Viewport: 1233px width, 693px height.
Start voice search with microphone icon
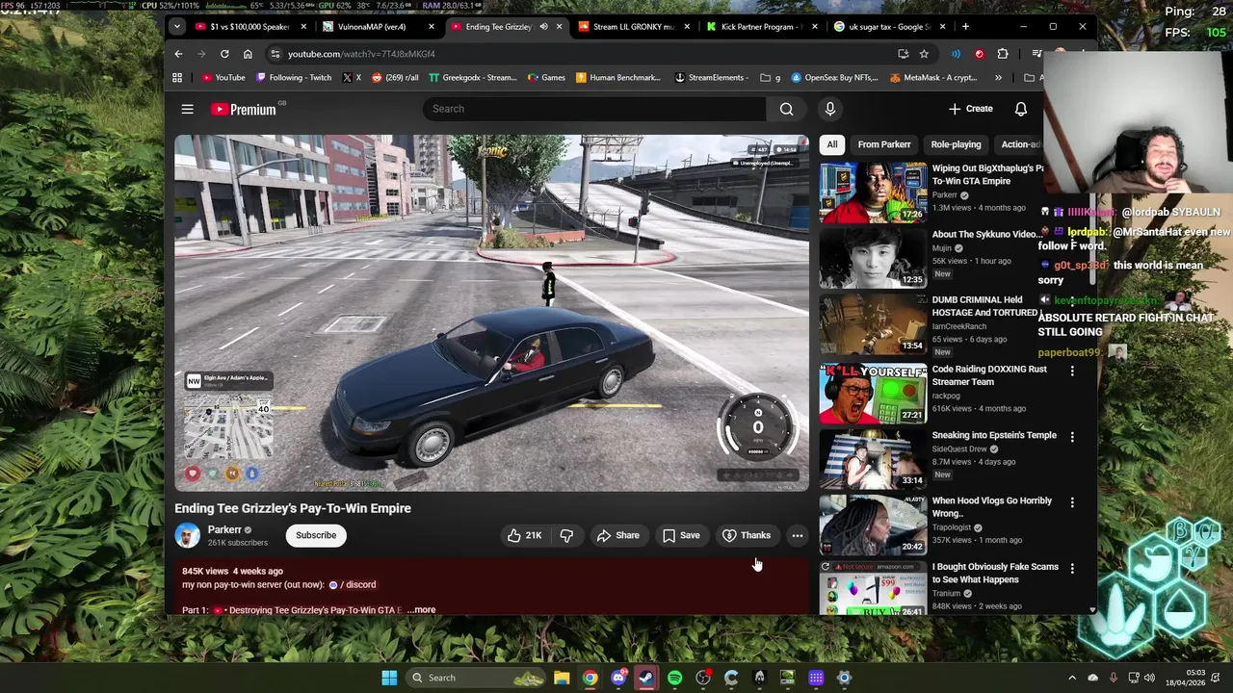click(x=829, y=109)
